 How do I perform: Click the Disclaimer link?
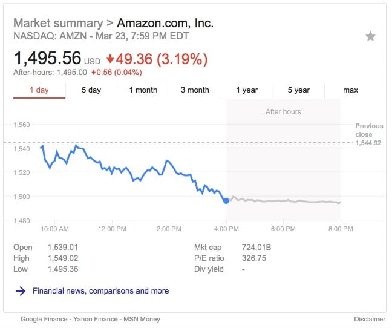(369, 319)
